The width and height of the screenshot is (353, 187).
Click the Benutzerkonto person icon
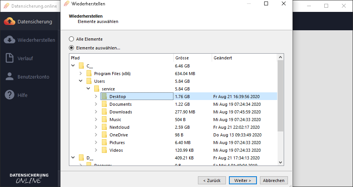10,77
